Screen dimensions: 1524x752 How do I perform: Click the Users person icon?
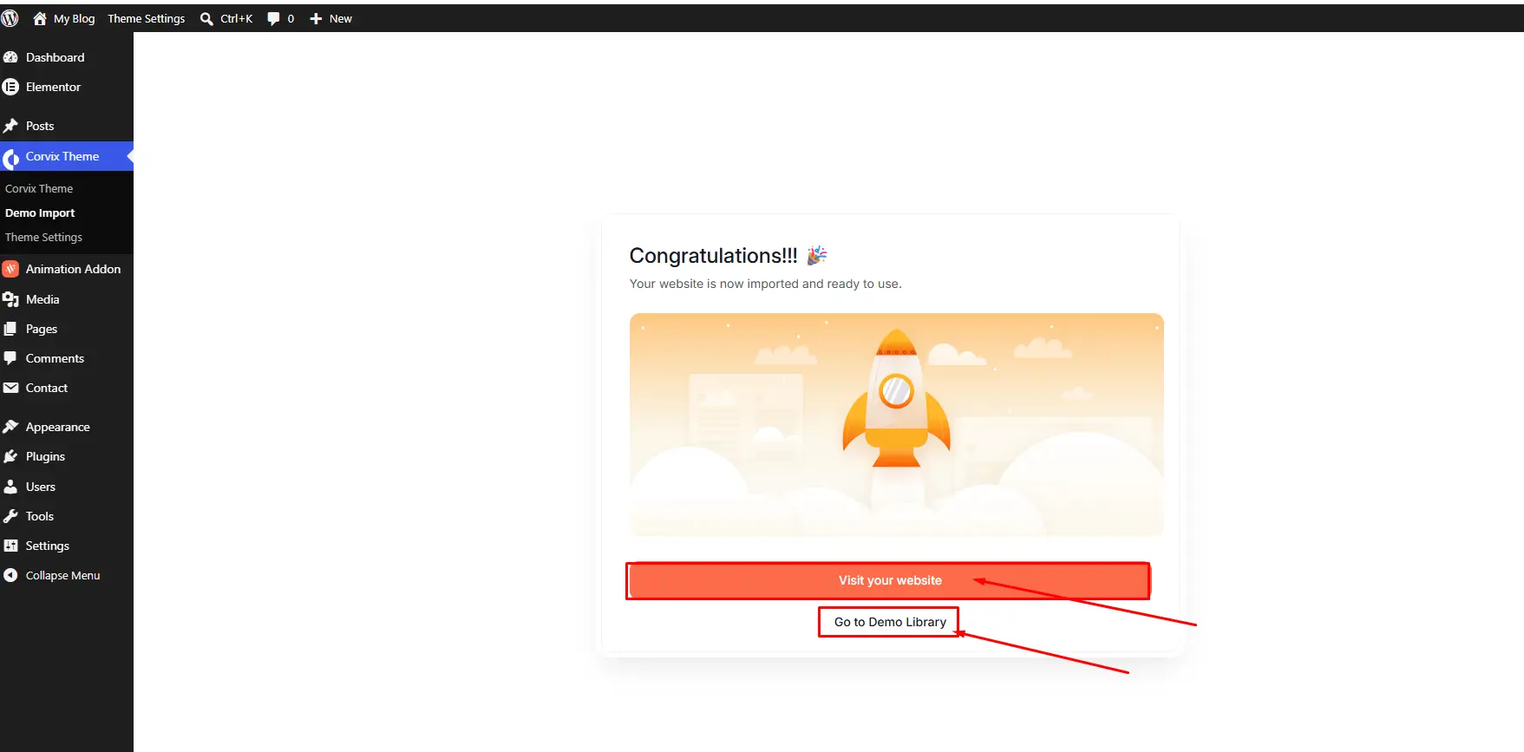click(10, 487)
